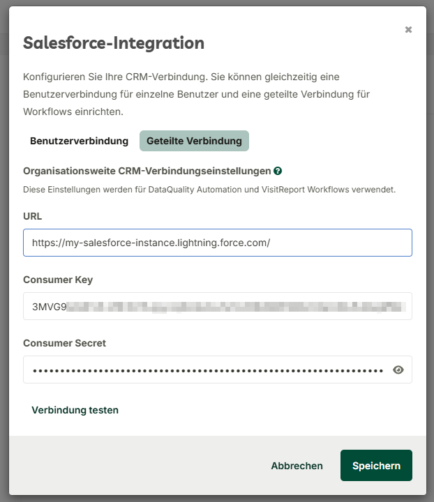Click the Consumer Key label
This screenshot has height=502, width=434.
[x=58, y=280]
